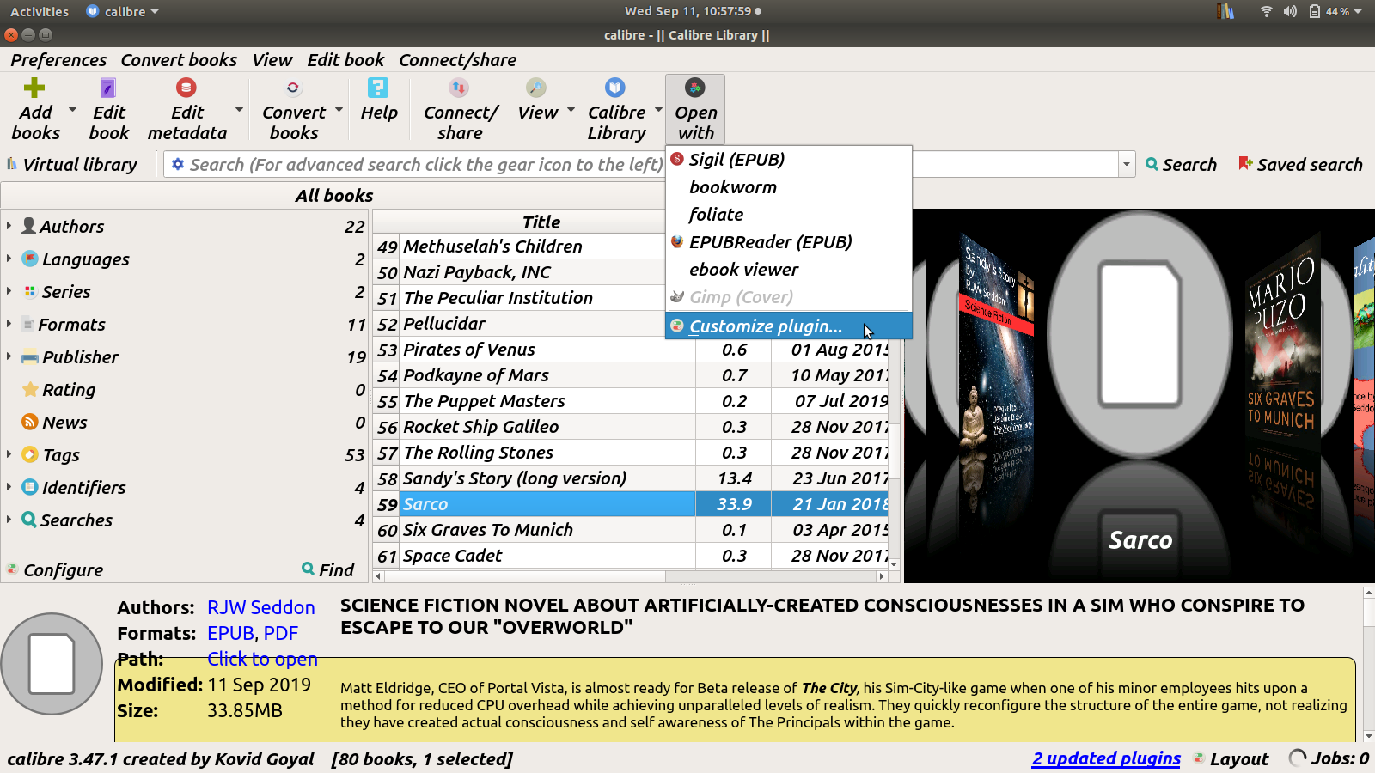Image resolution: width=1375 pixels, height=773 pixels.
Task: Open the Preferences menu
Action: [x=58, y=60]
